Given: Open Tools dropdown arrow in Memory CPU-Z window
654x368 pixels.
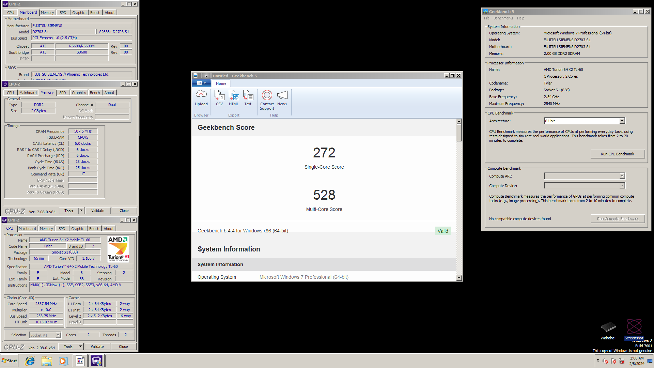Looking at the screenshot, I should tap(81, 211).
